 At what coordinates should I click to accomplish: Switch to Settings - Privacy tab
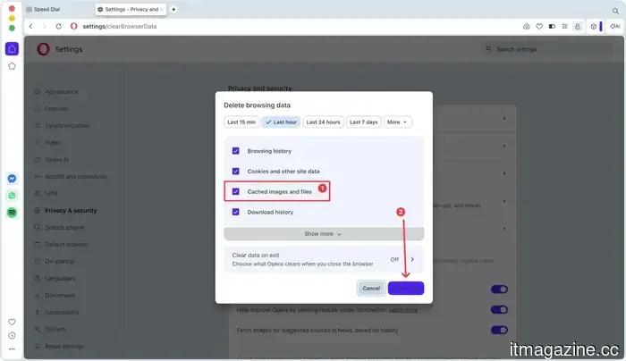[131, 9]
